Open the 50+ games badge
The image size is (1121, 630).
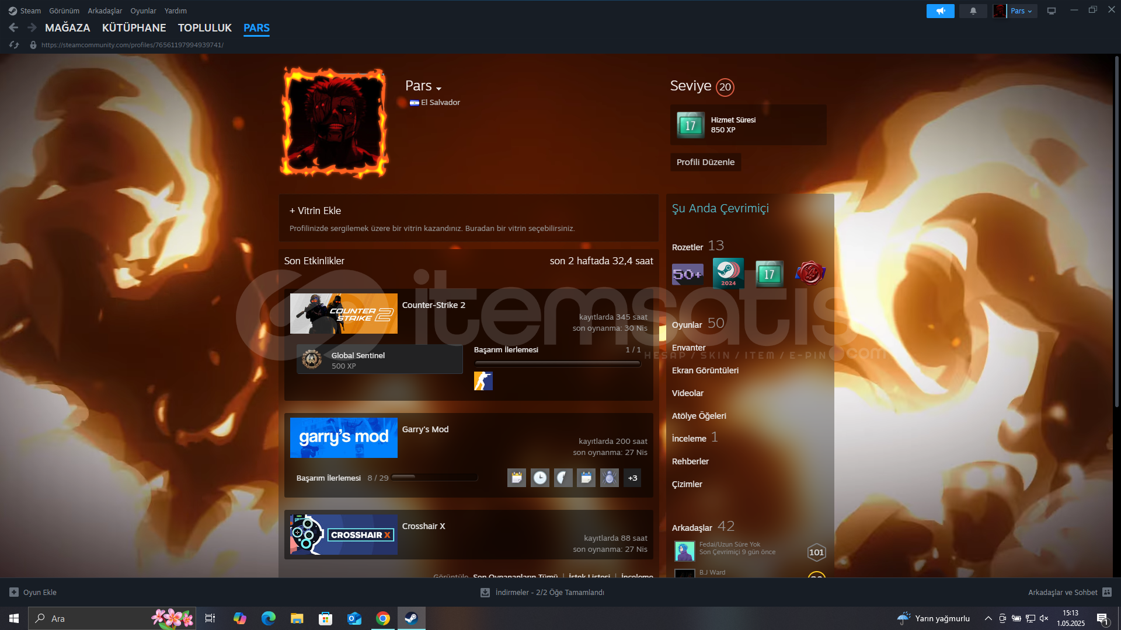pyautogui.click(x=688, y=274)
